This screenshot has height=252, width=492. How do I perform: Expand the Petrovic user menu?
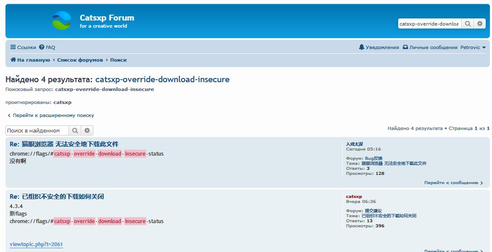point(473,47)
